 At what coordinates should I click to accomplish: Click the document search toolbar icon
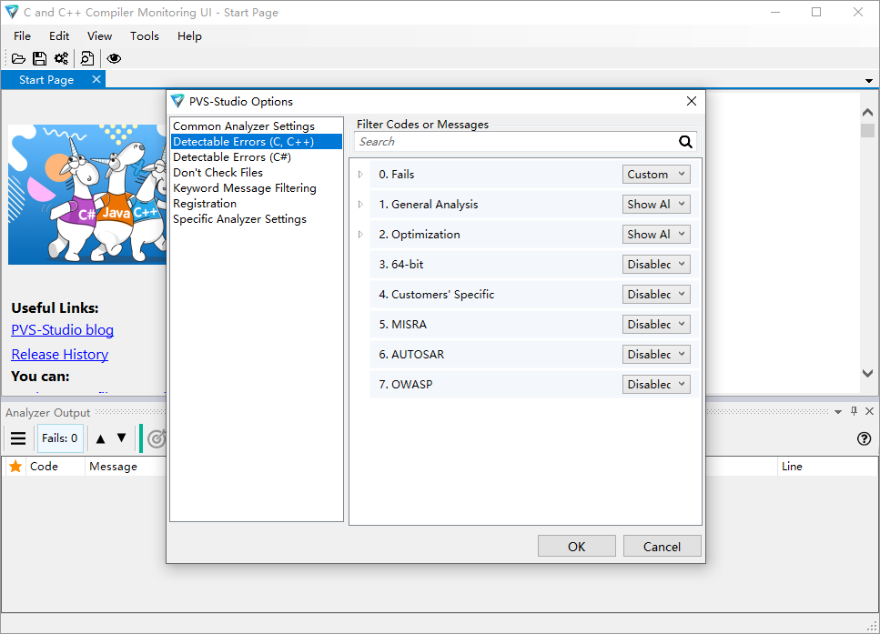point(87,58)
